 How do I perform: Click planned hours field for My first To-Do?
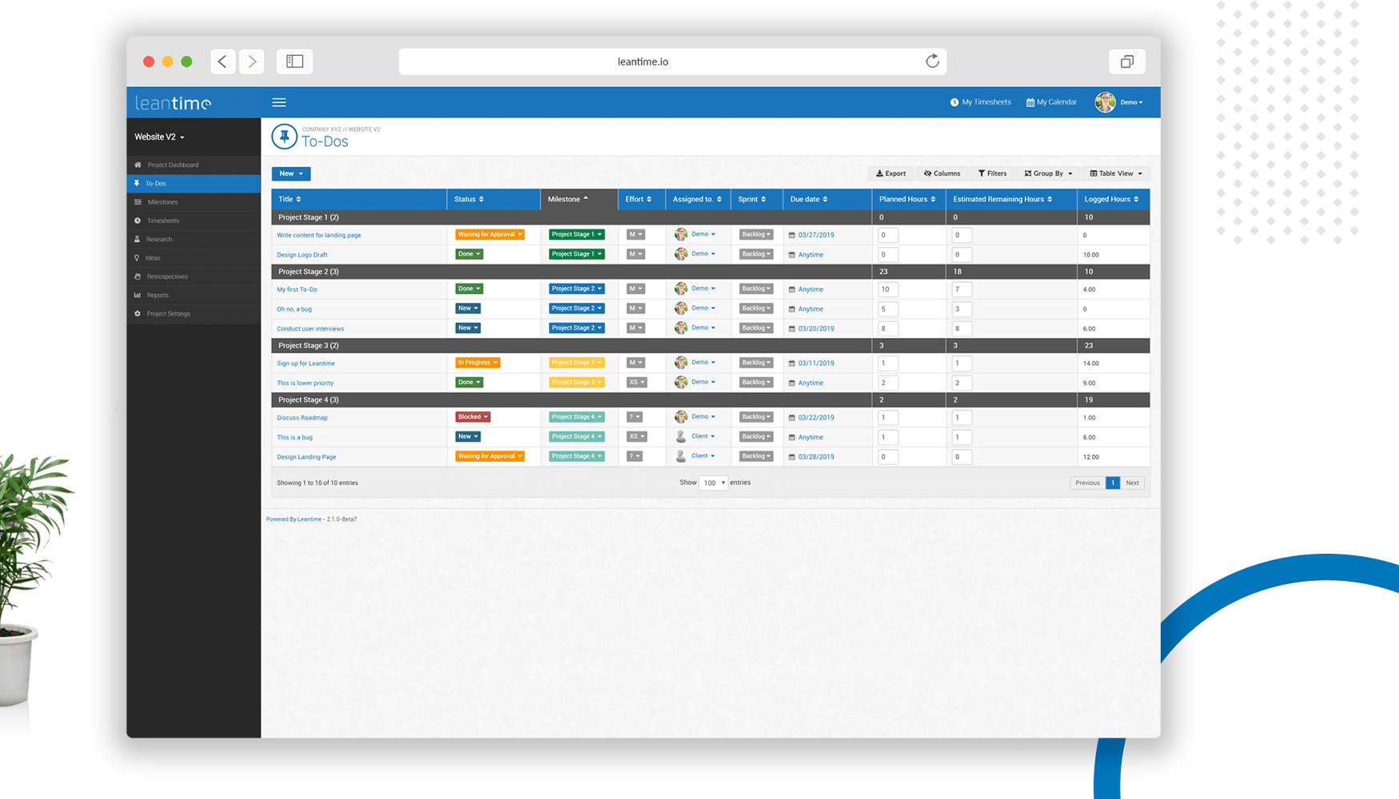coord(888,289)
